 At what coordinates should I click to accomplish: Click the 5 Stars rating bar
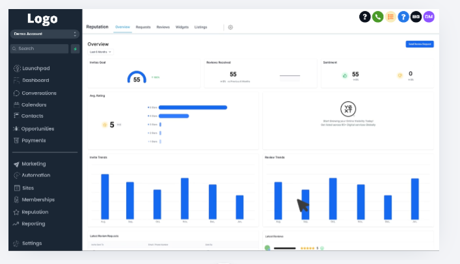click(x=193, y=108)
